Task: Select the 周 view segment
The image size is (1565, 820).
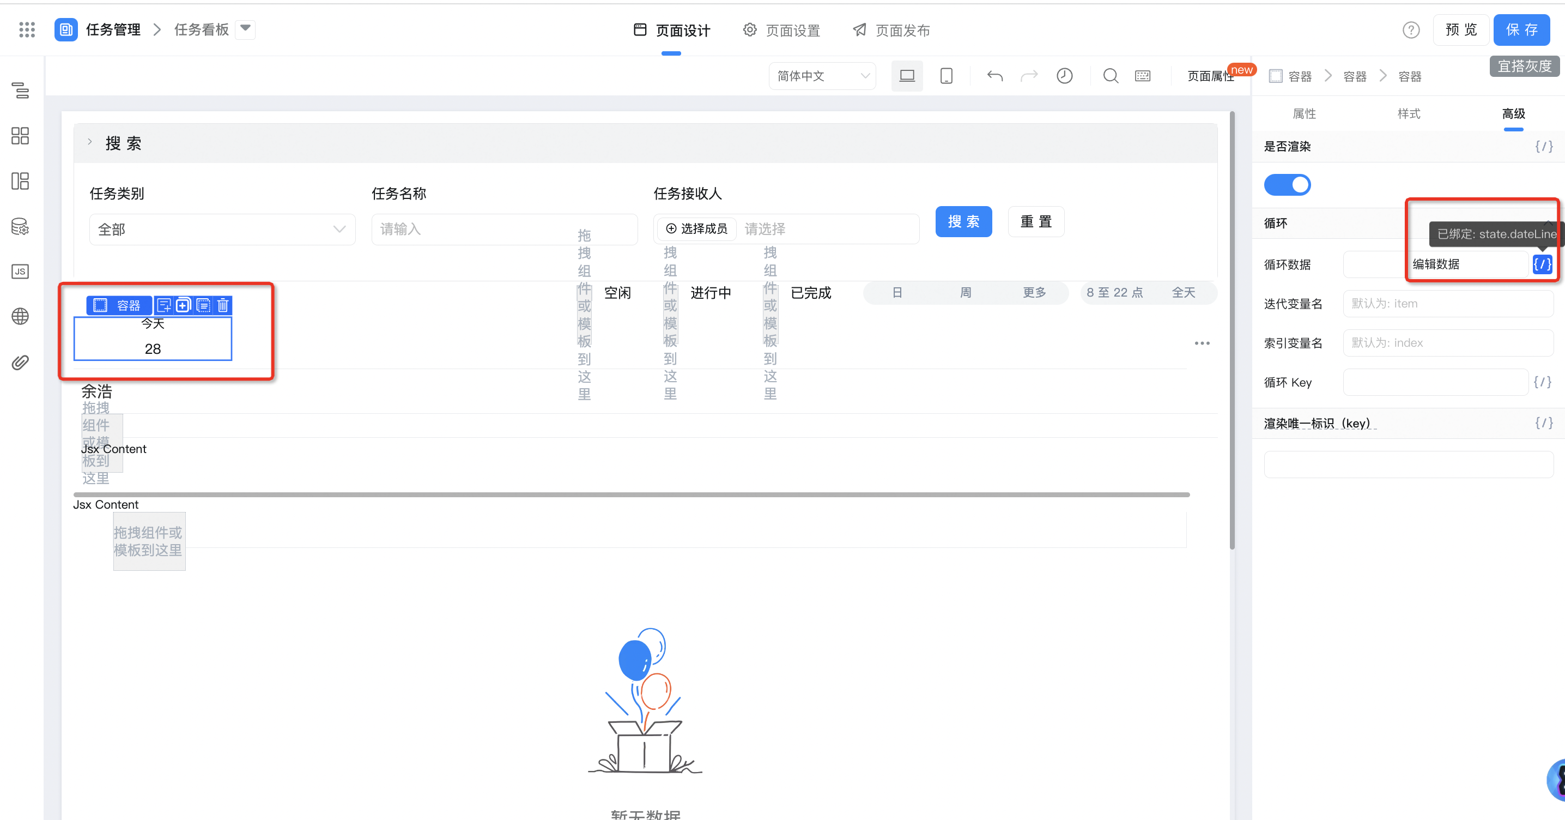Action: tap(966, 292)
